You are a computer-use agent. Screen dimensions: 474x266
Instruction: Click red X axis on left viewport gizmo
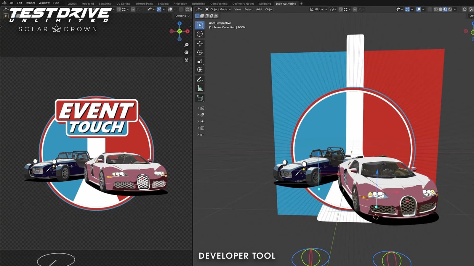click(188, 31)
